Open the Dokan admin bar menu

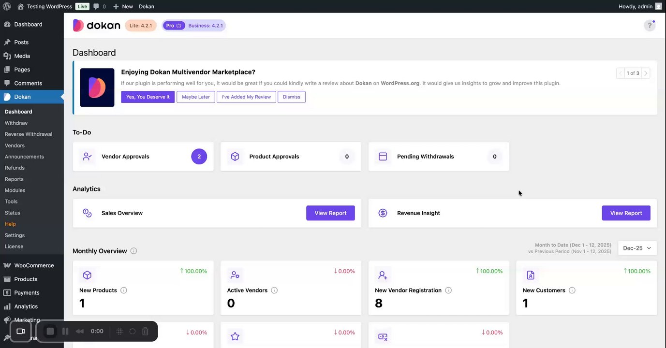pos(147,6)
